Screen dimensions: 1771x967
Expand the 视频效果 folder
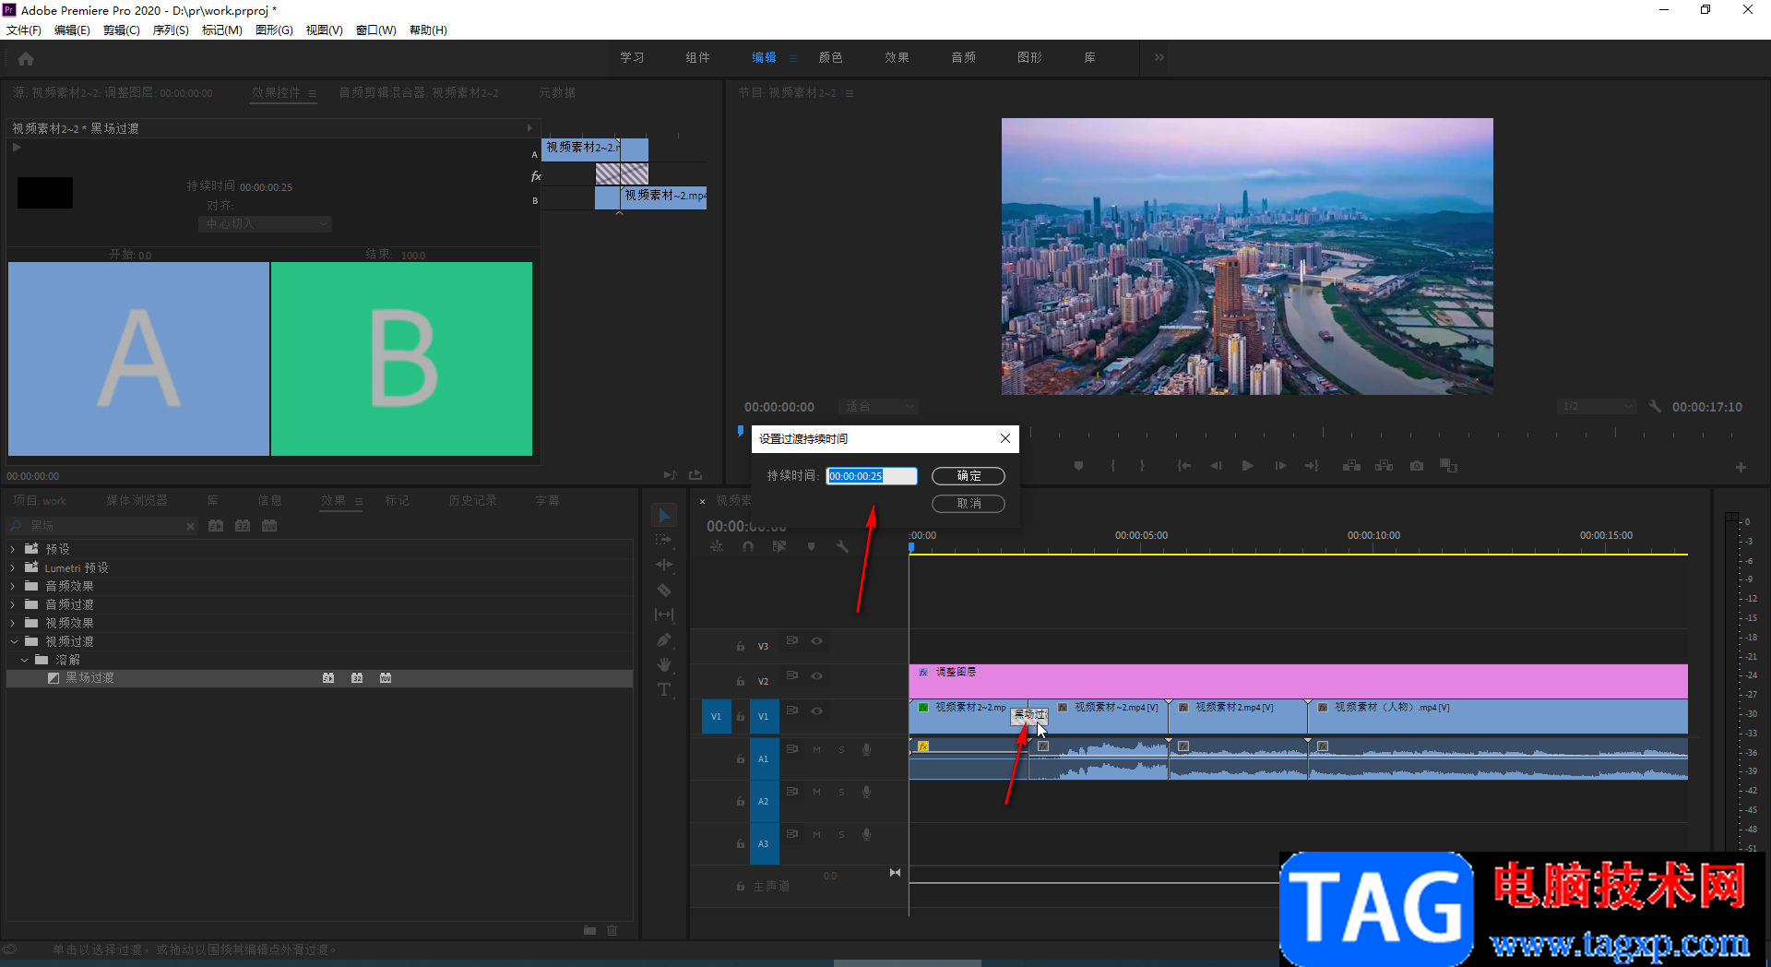(13, 623)
